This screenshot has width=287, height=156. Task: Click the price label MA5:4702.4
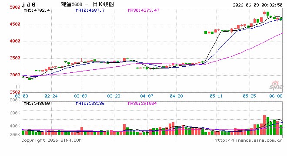pyautogui.click(x=37, y=10)
